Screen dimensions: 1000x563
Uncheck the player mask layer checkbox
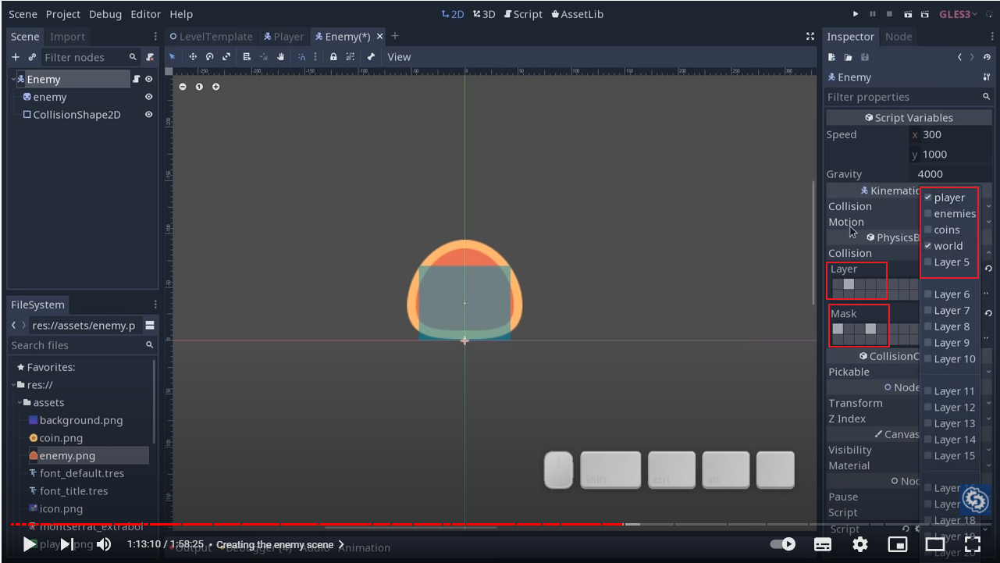(x=928, y=198)
